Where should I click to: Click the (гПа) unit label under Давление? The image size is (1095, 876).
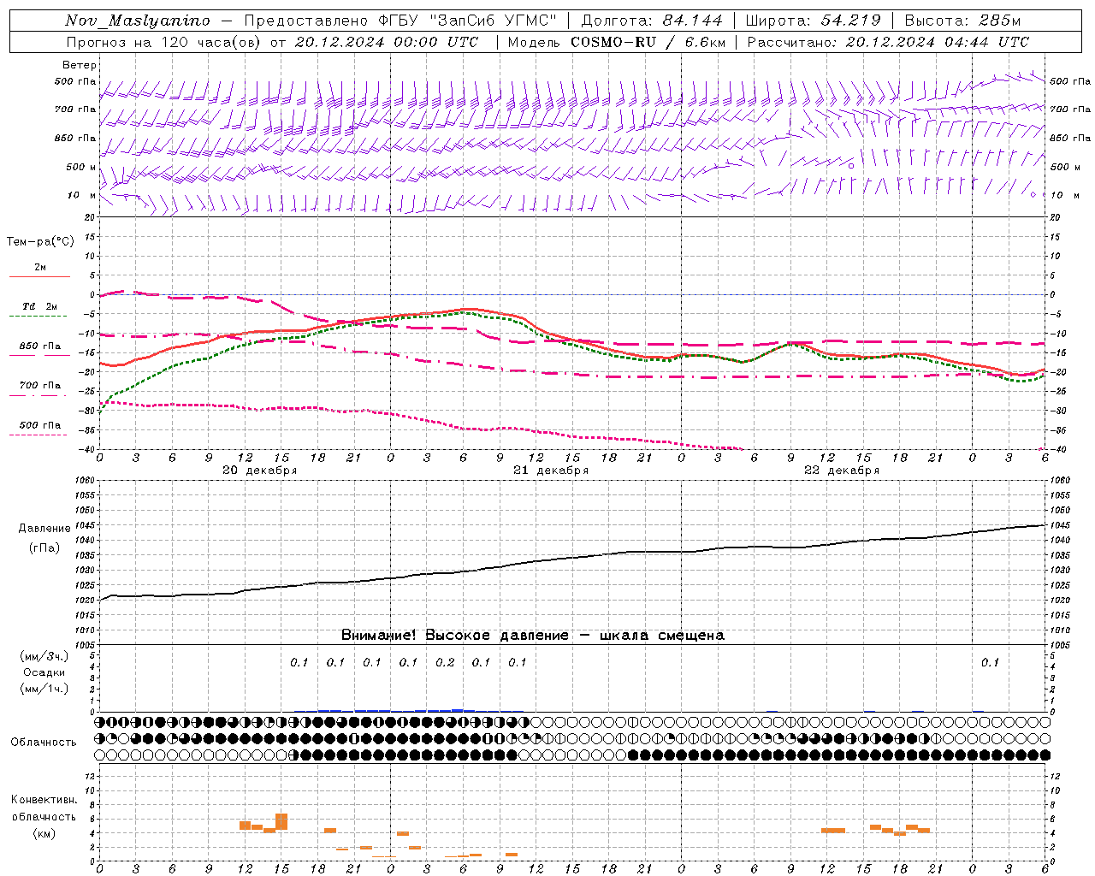[44, 547]
